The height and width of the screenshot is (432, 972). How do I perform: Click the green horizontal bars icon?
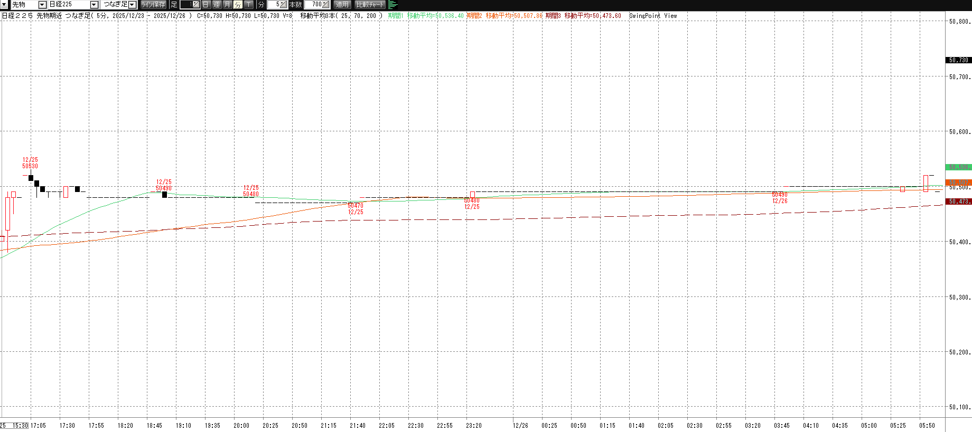pos(393,5)
